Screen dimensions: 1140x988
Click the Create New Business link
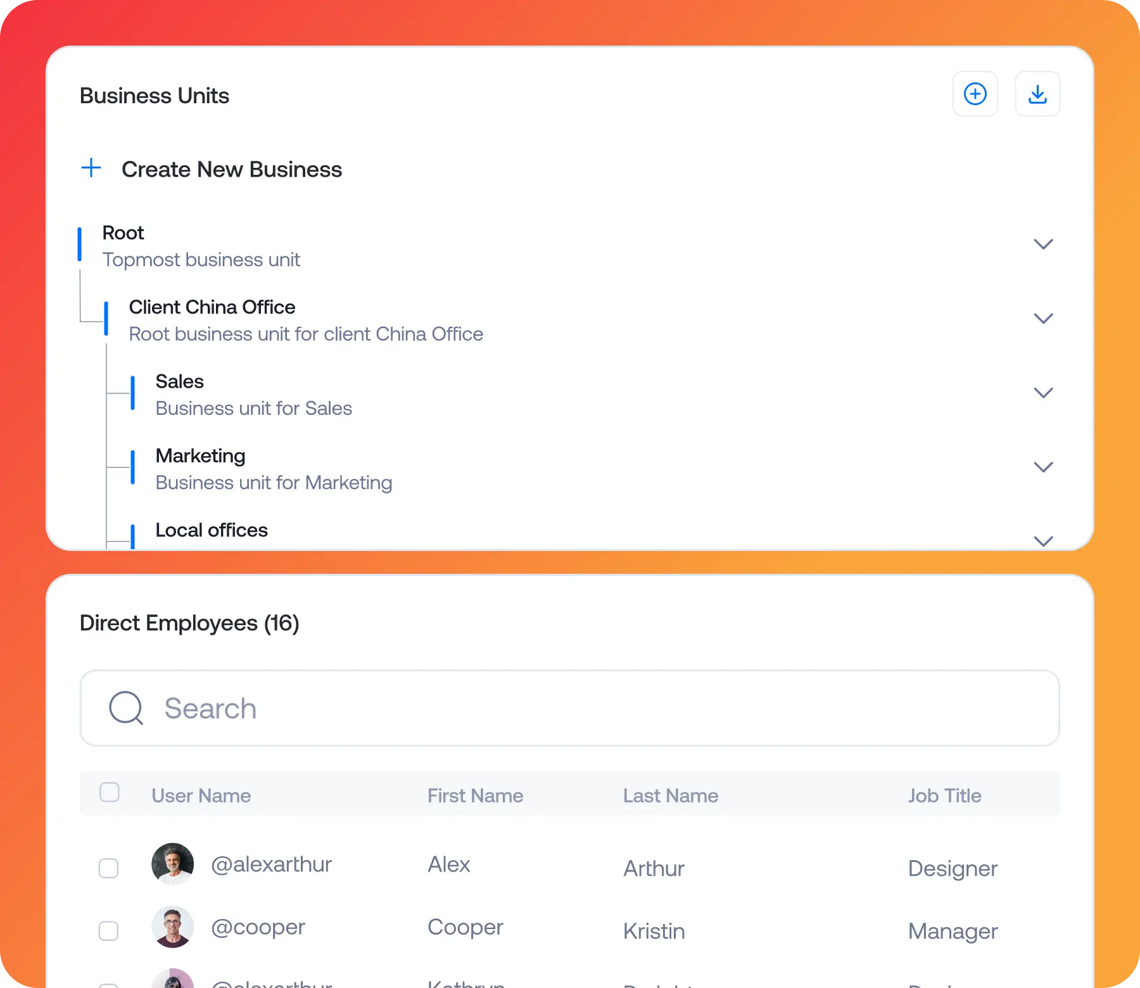tap(232, 169)
